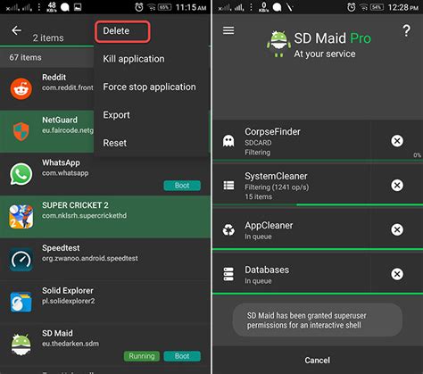Tap the WhatsApp app icon
This screenshot has width=423, height=374.
[21, 174]
